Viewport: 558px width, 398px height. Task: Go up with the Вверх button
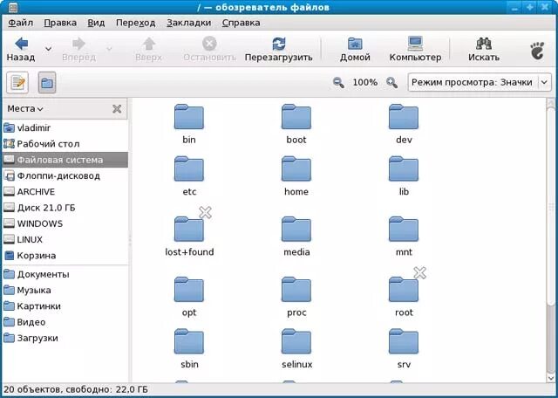149,50
